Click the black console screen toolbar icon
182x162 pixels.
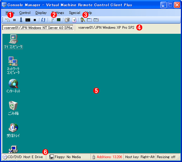28,20
